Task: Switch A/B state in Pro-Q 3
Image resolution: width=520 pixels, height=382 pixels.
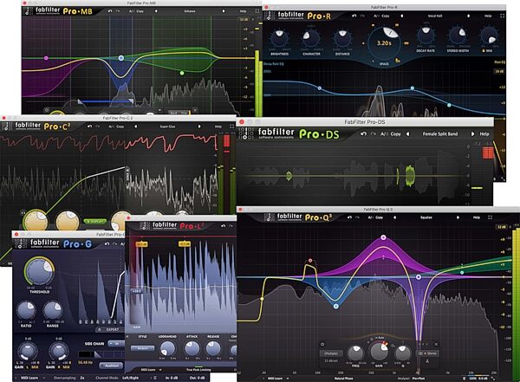Action: (371, 217)
